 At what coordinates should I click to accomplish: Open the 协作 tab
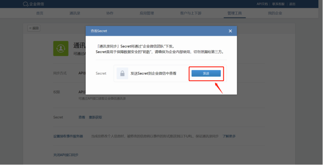pyautogui.click(x=110, y=13)
